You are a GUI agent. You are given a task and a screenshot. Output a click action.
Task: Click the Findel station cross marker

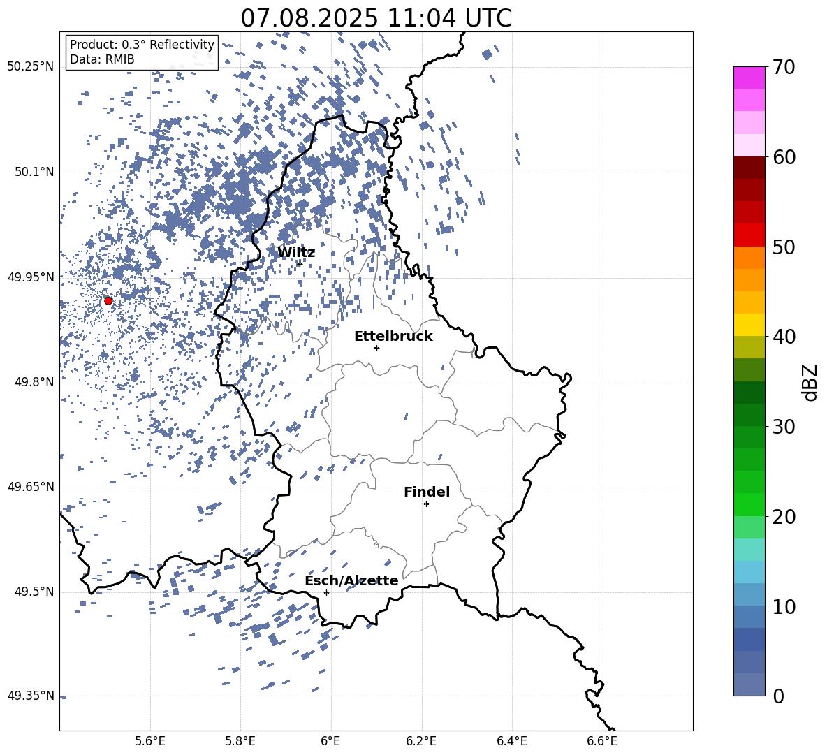click(426, 504)
